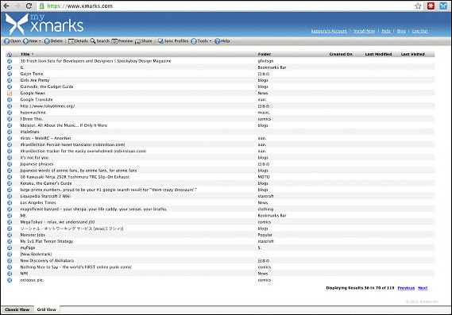Sort by Created On column

[341, 54]
